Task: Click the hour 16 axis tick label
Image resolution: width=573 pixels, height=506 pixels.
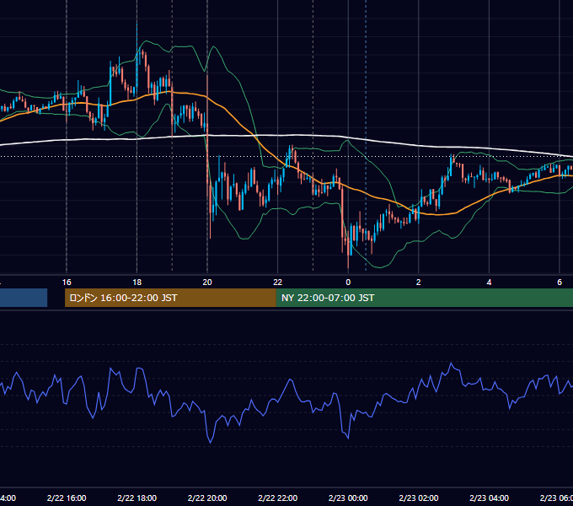Action: click(x=67, y=283)
